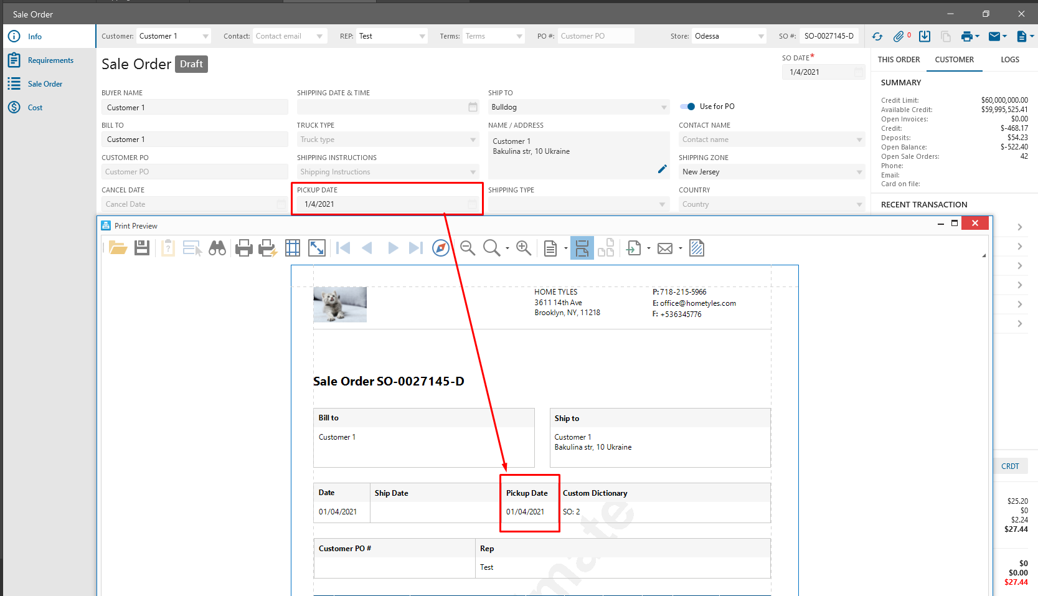The image size is (1038, 596).
Task: Open the Ship To dropdown showing Bulldog
Action: pos(664,107)
